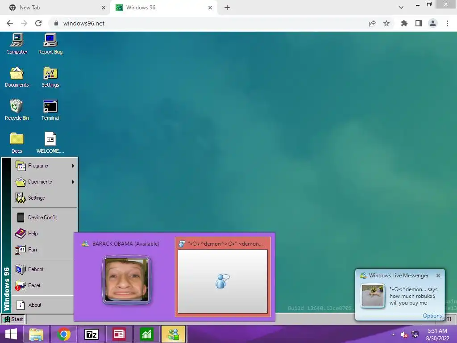The image size is (457, 343).
Task: Click the Windows Start button on taskbar
Action: point(11,334)
